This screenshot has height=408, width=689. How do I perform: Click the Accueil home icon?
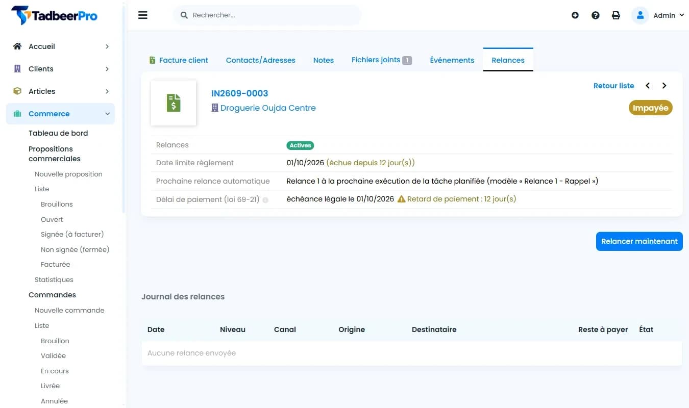[17, 46]
